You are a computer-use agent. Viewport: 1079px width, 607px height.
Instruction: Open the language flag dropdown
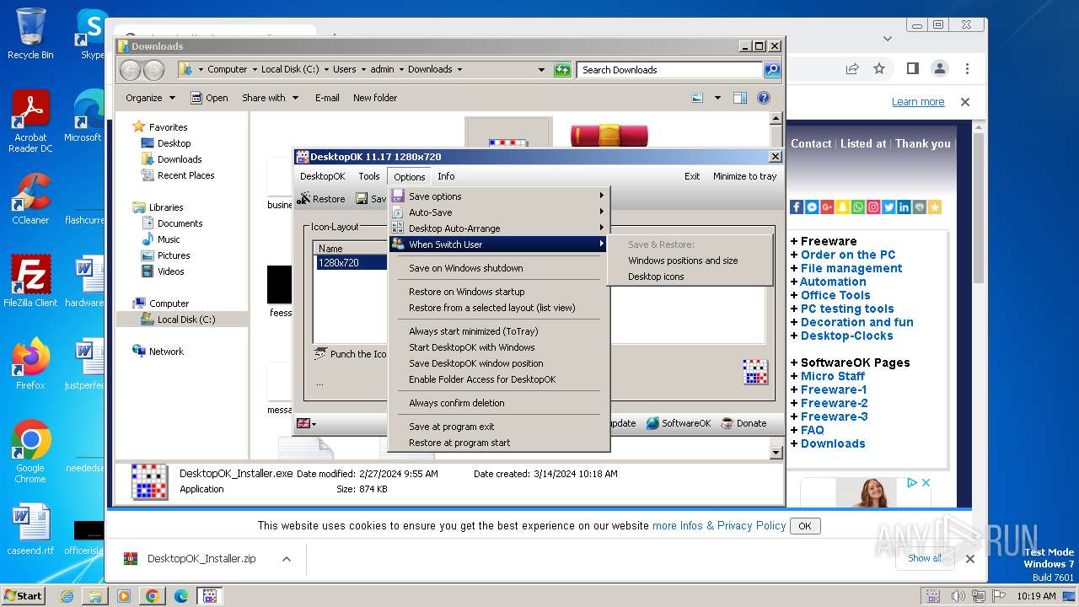pos(306,423)
